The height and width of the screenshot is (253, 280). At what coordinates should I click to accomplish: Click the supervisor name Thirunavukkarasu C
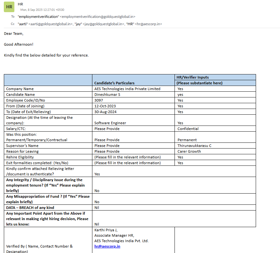194,146
